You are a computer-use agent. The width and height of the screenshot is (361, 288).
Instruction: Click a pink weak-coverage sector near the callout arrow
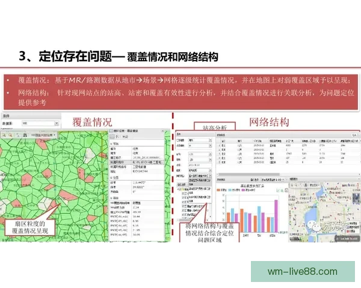[67, 196]
